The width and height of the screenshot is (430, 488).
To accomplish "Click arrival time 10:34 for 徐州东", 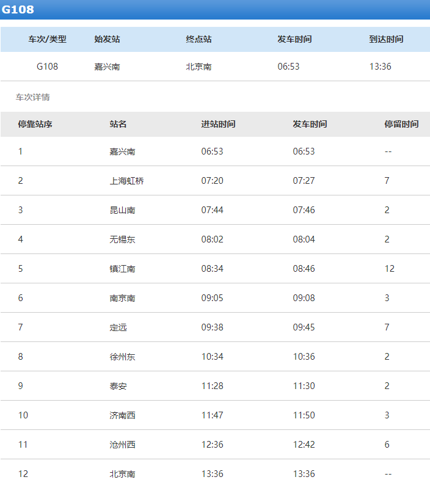I will coord(212,356).
